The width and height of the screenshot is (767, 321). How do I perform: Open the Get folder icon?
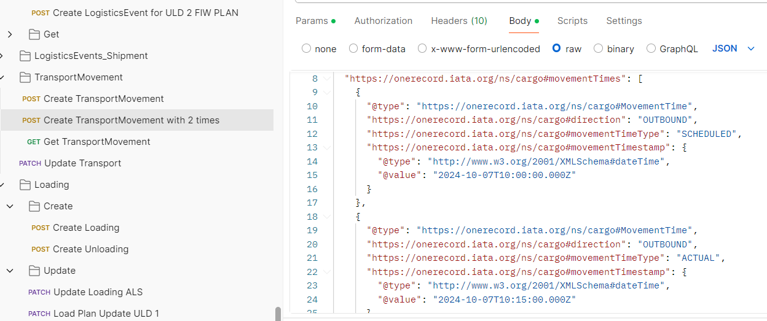(34, 34)
